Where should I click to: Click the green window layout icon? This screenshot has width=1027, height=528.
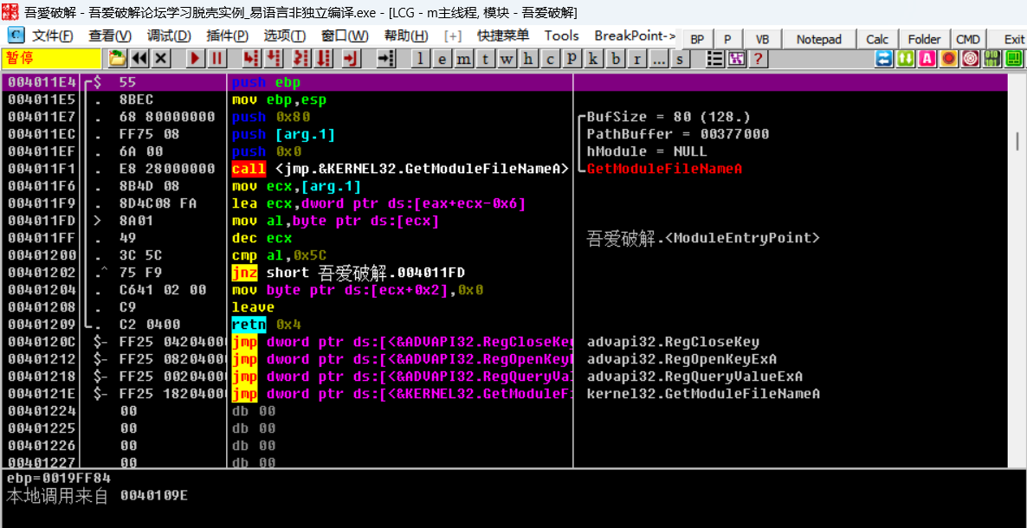[1013, 58]
